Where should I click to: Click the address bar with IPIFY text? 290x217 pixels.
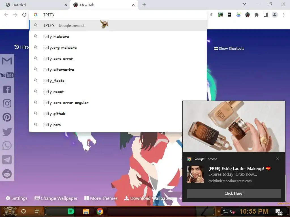(118, 15)
